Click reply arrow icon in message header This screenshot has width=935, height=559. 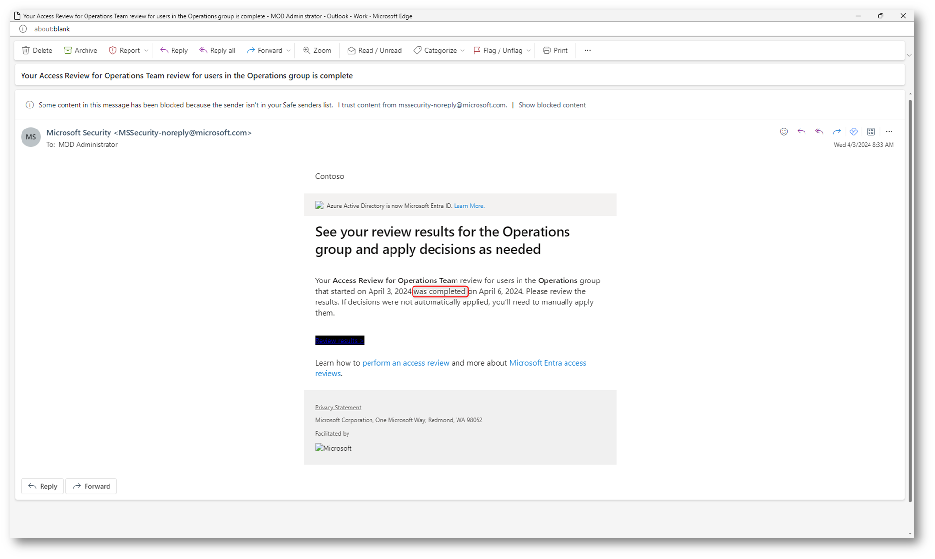click(802, 131)
